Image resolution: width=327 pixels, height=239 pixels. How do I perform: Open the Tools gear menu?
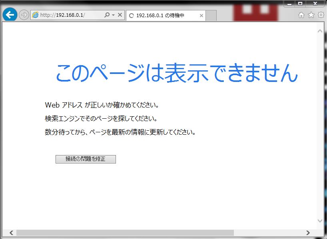321,15
